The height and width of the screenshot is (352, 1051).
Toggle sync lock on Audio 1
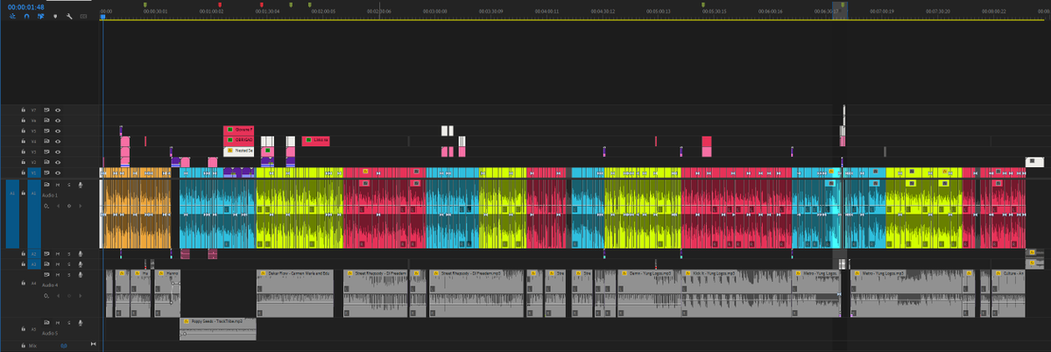pyautogui.click(x=46, y=184)
